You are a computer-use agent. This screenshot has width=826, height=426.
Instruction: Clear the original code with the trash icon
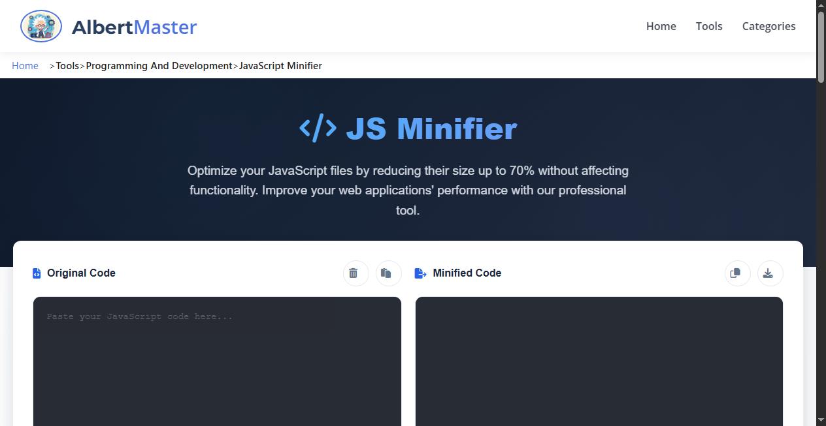click(355, 273)
